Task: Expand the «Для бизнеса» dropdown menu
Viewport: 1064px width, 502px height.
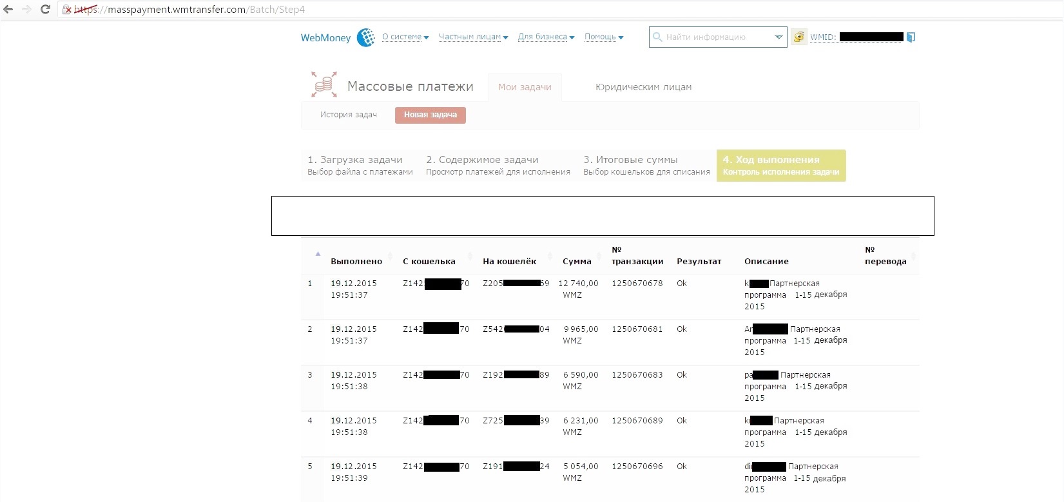Action: (546, 37)
